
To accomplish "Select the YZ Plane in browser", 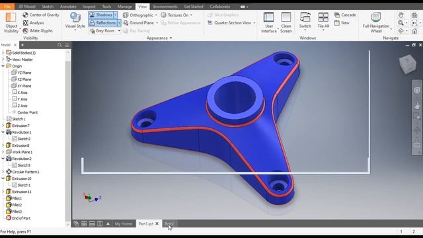I will tap(21, 73).
